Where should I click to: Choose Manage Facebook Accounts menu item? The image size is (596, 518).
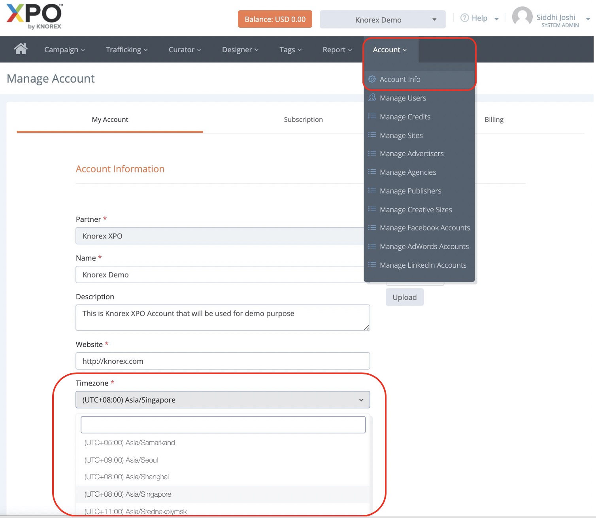pyautogui.click(x=424, y=228)
